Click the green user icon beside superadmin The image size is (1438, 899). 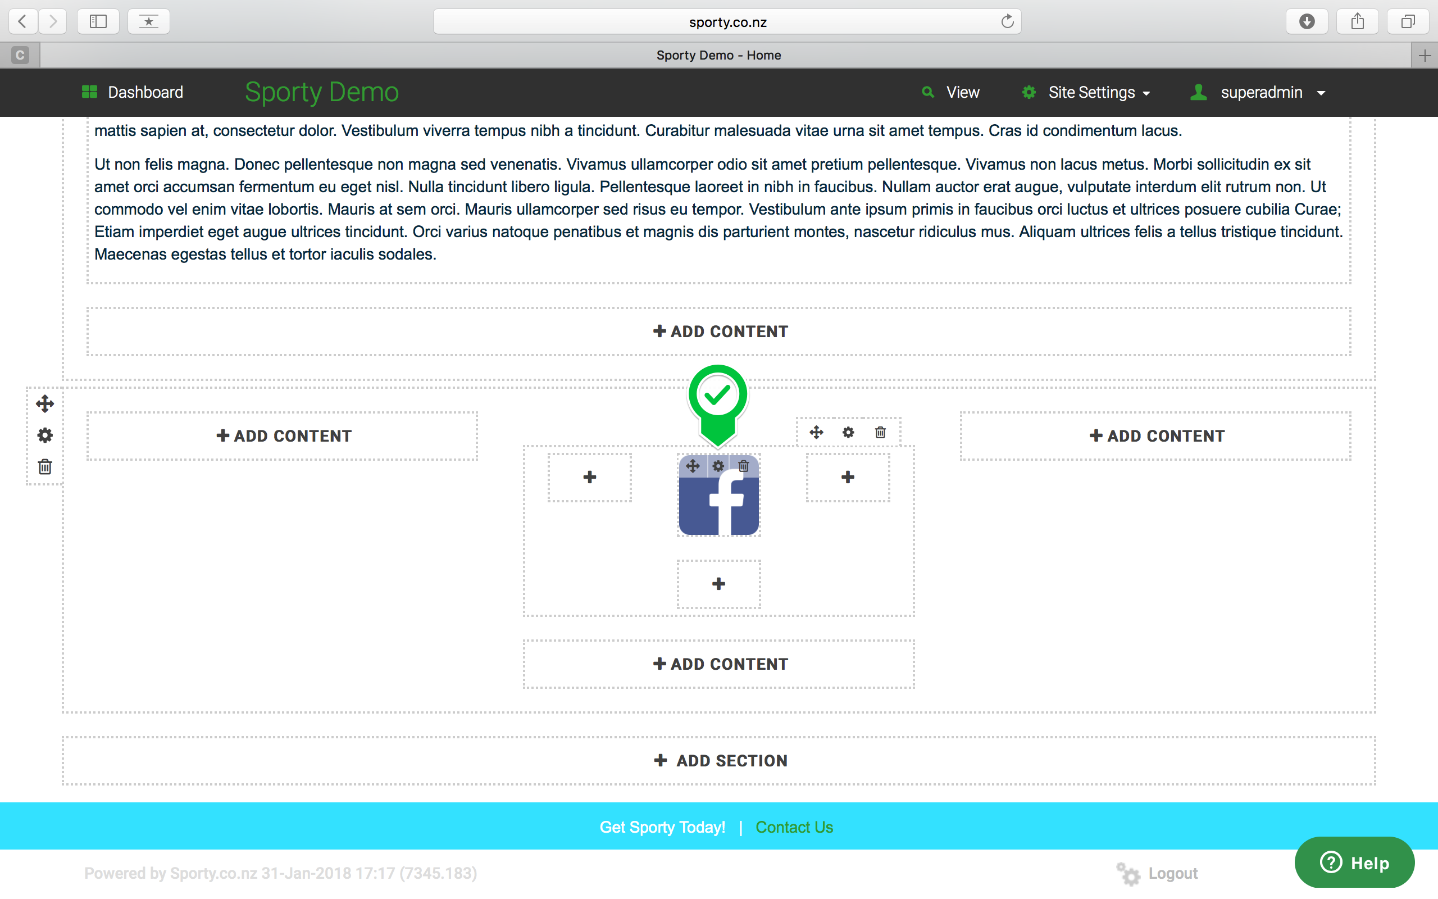[1199, 92]
